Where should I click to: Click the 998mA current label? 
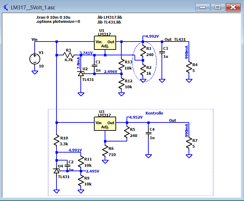tap(186, 52)
